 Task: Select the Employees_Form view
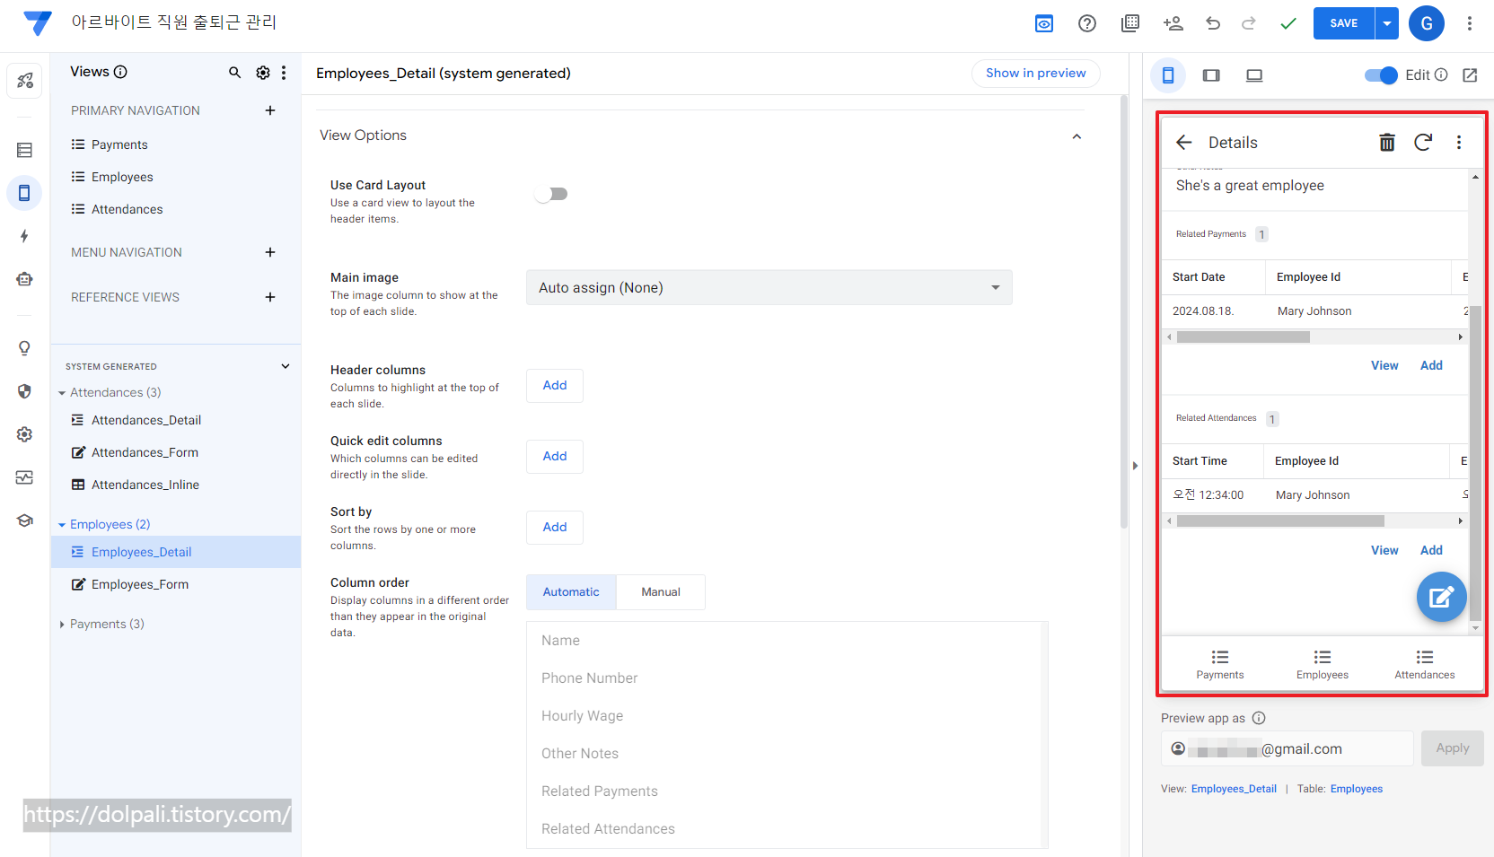pyautogui.click(x=175, y=584)
